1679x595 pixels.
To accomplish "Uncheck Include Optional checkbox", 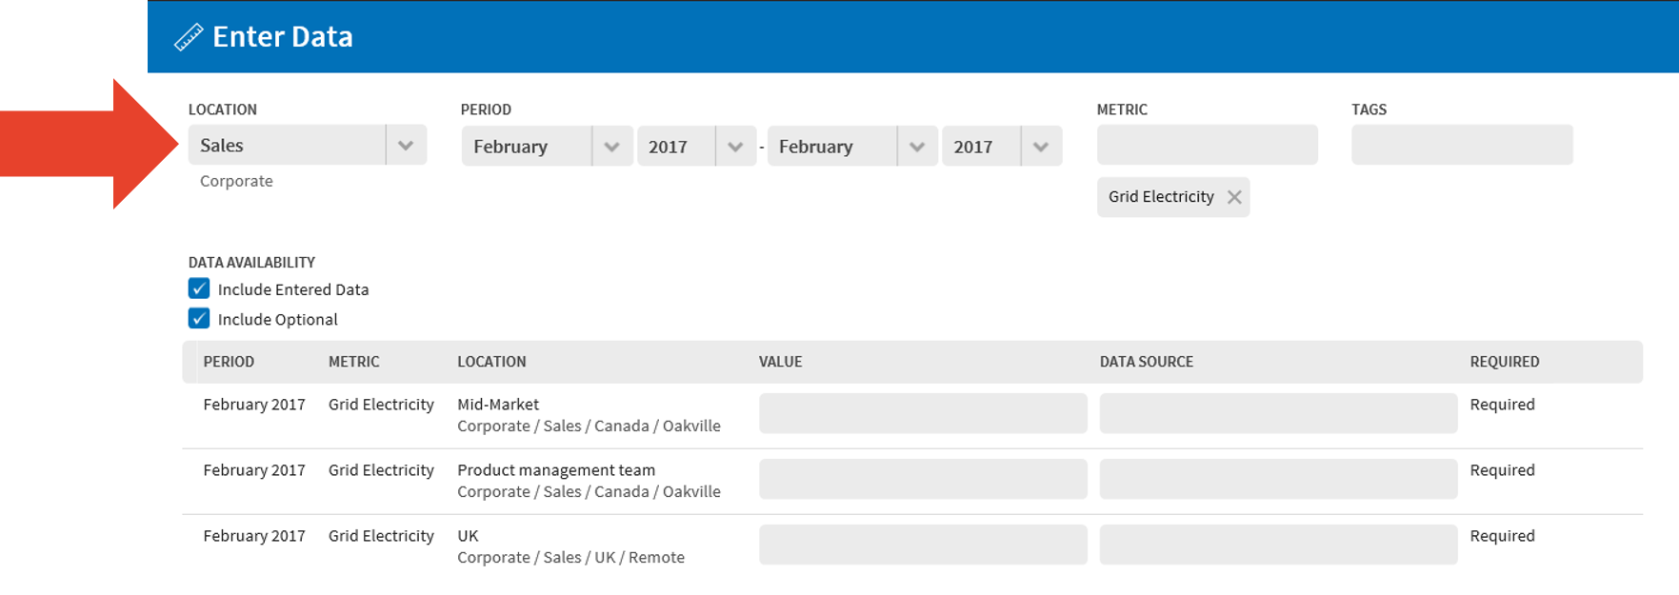I will (199, 318).
